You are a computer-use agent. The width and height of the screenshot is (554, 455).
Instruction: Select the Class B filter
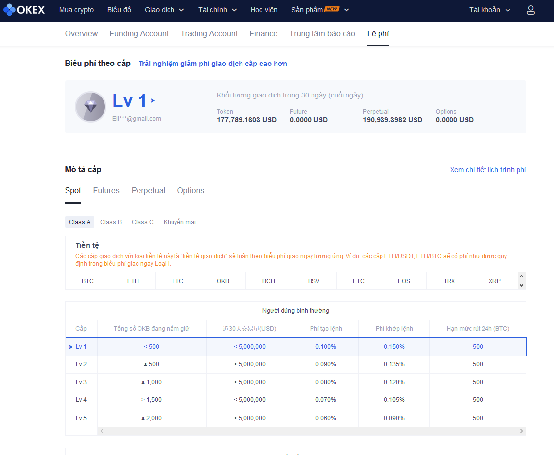pos(111,222)
